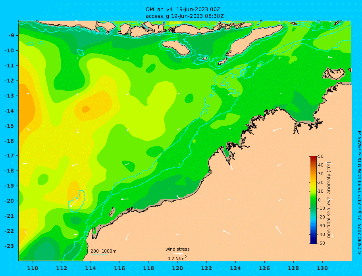Click the '30' tick on the colorbar

click(321, 174)
